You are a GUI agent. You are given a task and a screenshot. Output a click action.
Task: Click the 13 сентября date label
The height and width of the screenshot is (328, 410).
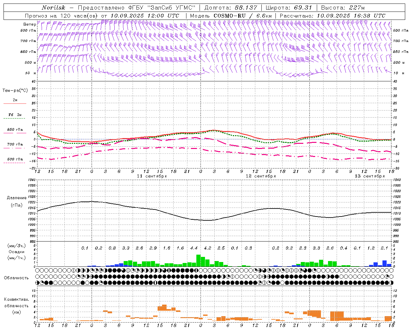(370, 176)
